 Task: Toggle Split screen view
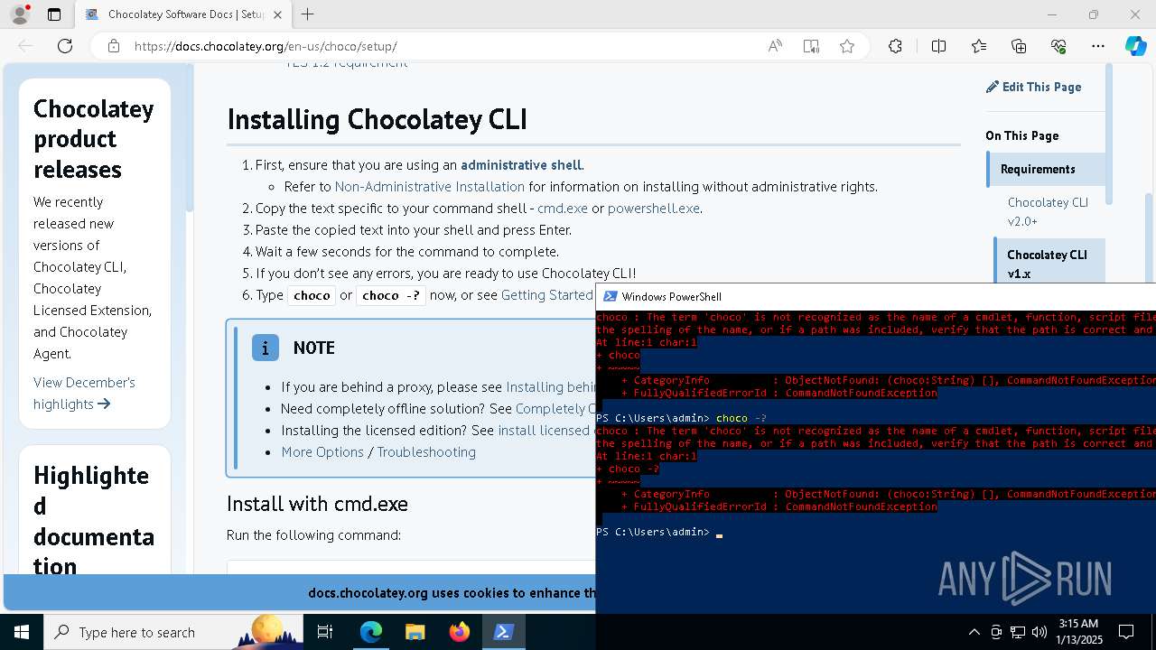pos(938,46)
